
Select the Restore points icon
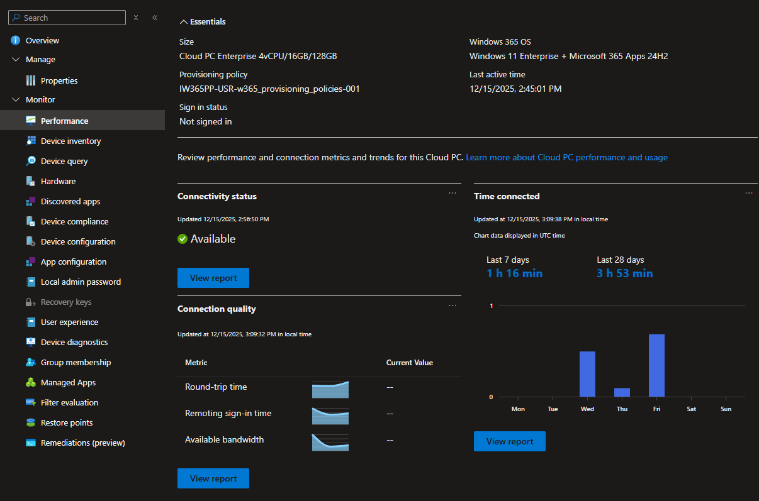pyautogui.click(x=31, y=422)
